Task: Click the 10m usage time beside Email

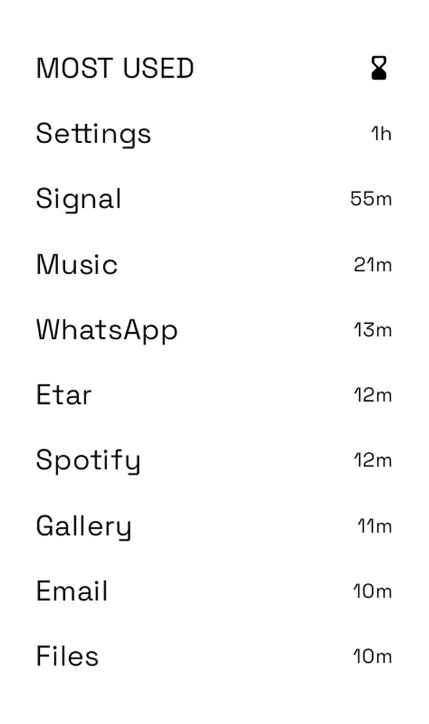Action: pyautogui.click(x=371, y=591)
